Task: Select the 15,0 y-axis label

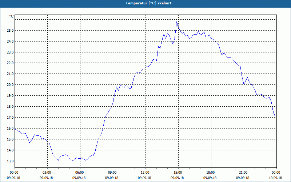Action: [x=10, y=139]
